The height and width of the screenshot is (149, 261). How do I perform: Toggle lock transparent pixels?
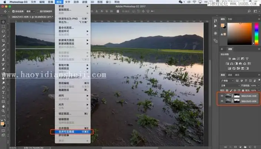tap(227, 91)
